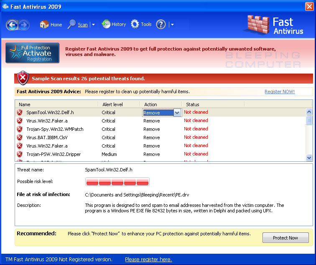
Task: Click the Tools gear icon
Action: click(x=135, y=24)
